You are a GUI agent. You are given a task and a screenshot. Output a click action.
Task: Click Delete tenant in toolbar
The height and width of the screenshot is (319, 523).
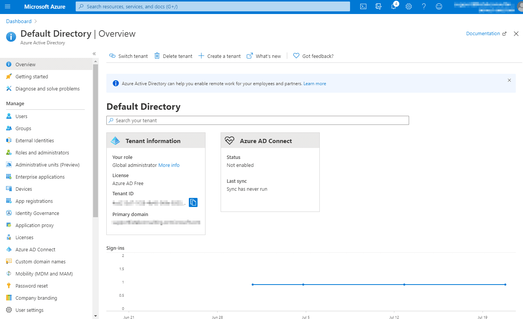tap(173, 56)
